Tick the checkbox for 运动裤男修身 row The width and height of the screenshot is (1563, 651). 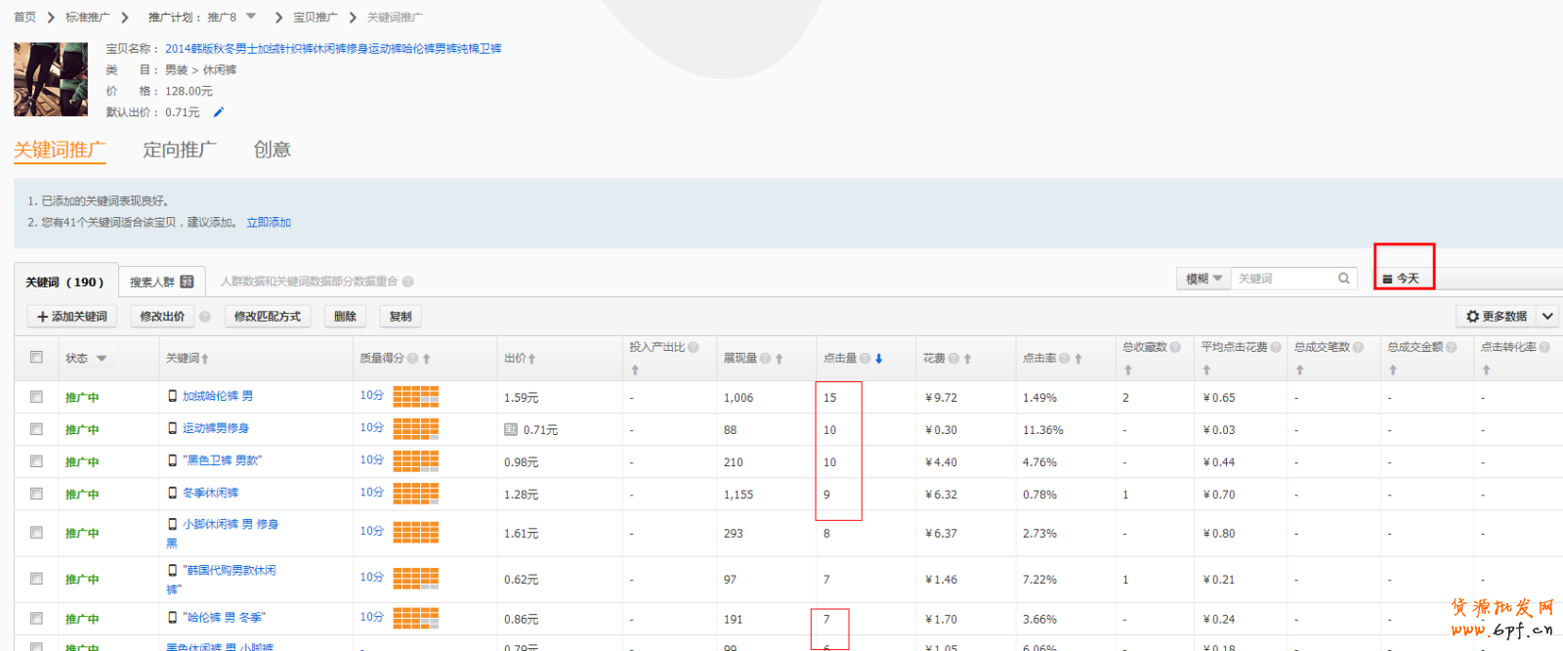36,429
